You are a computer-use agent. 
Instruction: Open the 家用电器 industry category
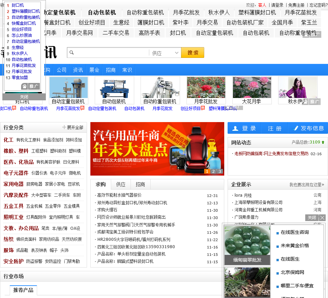13,184
